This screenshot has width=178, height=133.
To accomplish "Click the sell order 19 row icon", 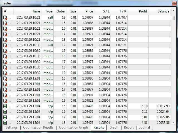I will click(x=5, y=45).
